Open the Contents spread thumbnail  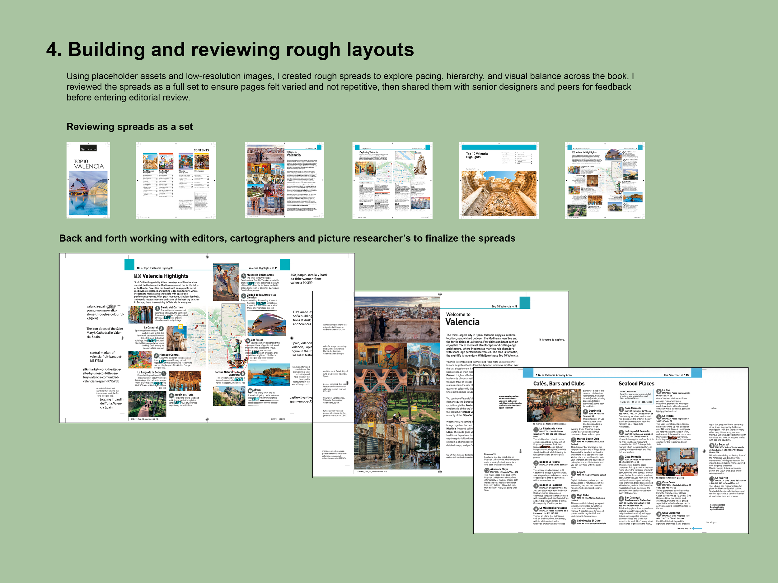coord(176,180)
